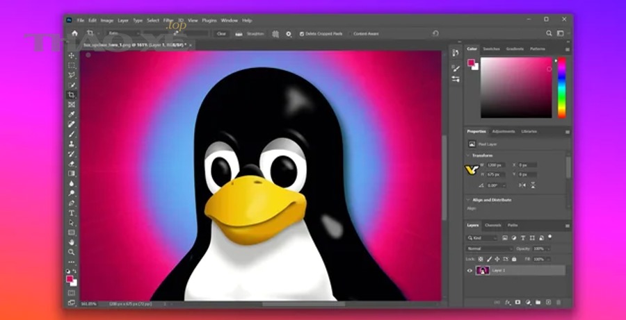Screen dimensions: 626x320
Task: Select the Rectangular Marquee tool
Action: coord(72,65)
